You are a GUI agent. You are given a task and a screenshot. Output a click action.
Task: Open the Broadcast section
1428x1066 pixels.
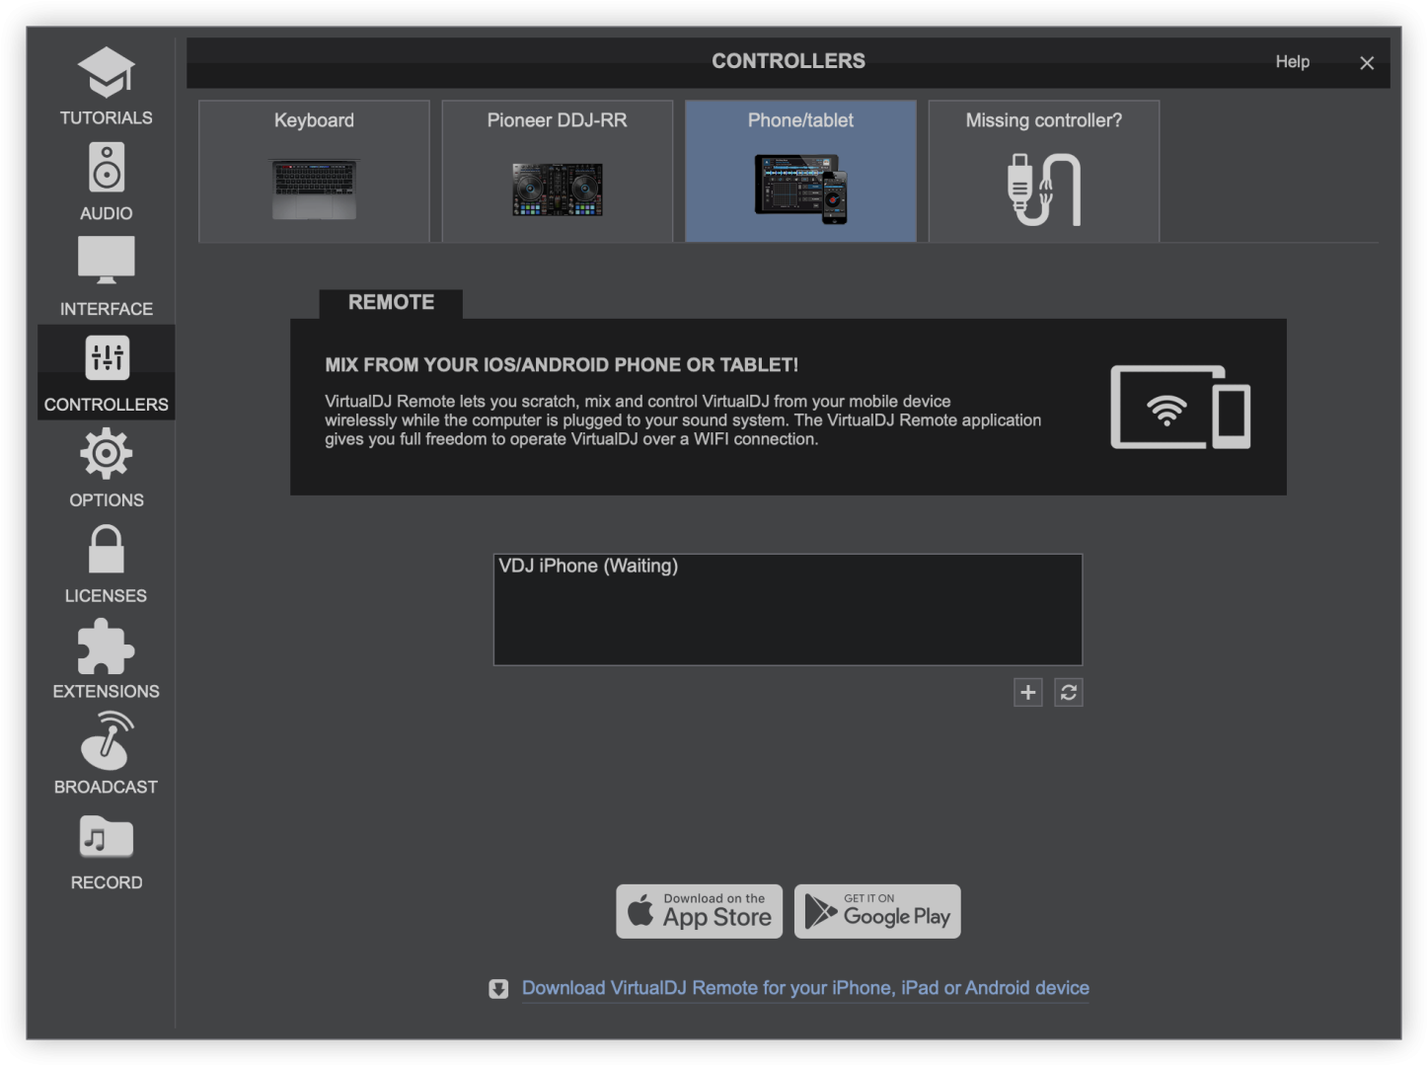point(106,754)
